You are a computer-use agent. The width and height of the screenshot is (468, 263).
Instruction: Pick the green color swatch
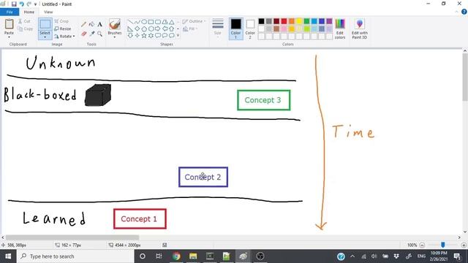[x=306, y=21]
